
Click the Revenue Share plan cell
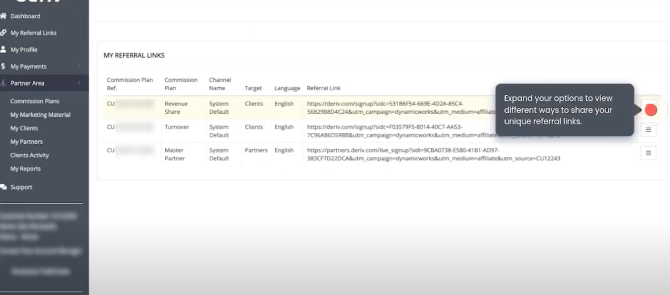point(176,108)
